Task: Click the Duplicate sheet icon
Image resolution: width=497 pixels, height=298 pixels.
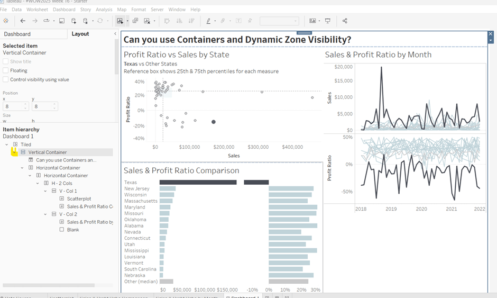Action: (x=135, y=21)
